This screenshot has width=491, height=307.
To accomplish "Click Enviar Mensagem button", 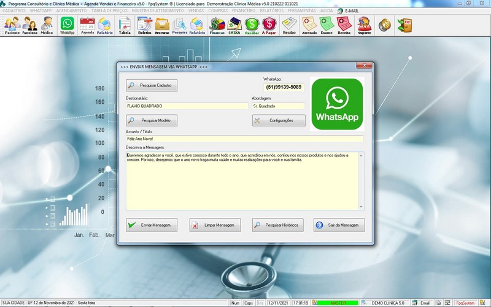I will [152, 225].
